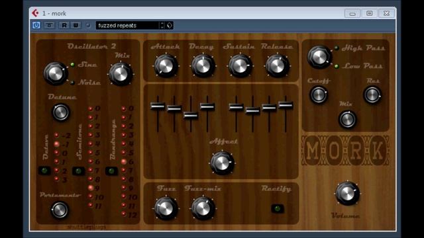424x238 pixels.
Task: Click the Affect knob
Action: click(223, 163)
